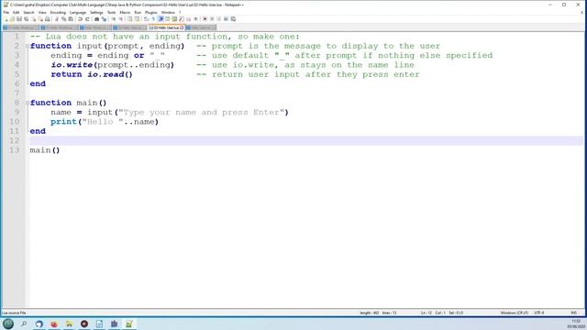
Task: Play back the recorded macro icon
Action: point(218,18)
